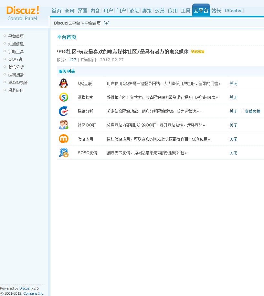264x296 pixels.
Task: View 腾讯分析 data via 查看数据
Action: click(252, 111)
